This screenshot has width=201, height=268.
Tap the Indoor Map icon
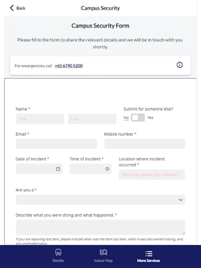(x=103, y=253)
